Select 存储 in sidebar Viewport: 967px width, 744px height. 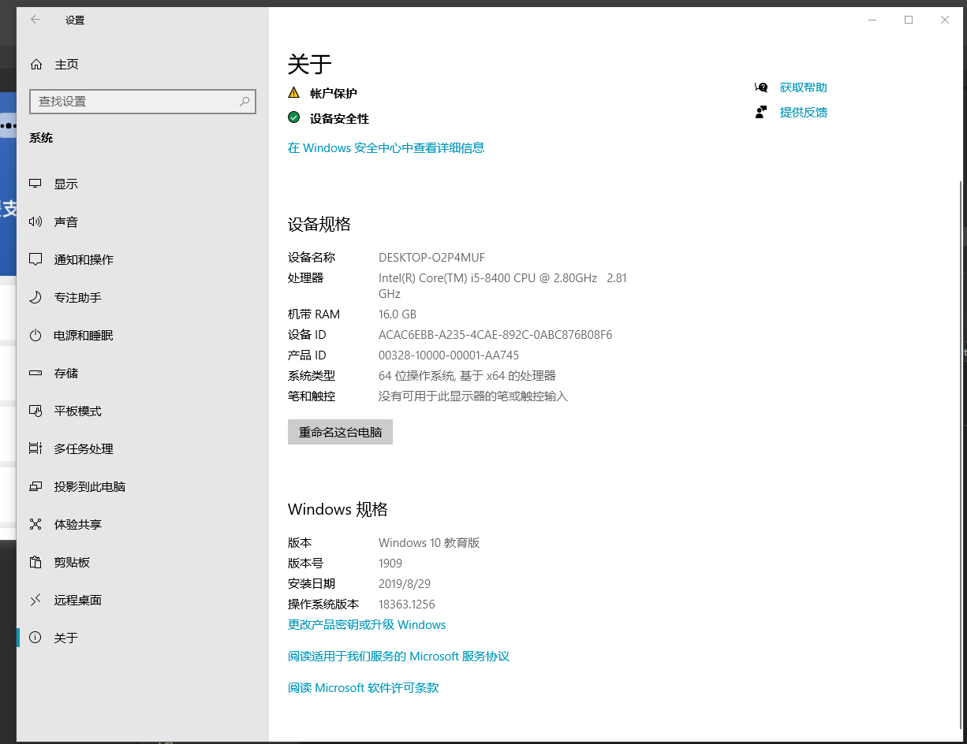(x=142, y=373)
